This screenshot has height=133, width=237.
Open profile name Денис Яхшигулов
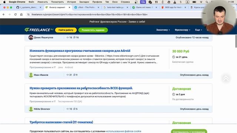pyautogui.click(x=44, y=37)
